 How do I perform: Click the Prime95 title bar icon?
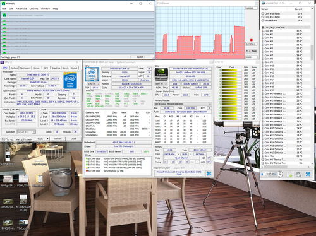coord(3,3)
